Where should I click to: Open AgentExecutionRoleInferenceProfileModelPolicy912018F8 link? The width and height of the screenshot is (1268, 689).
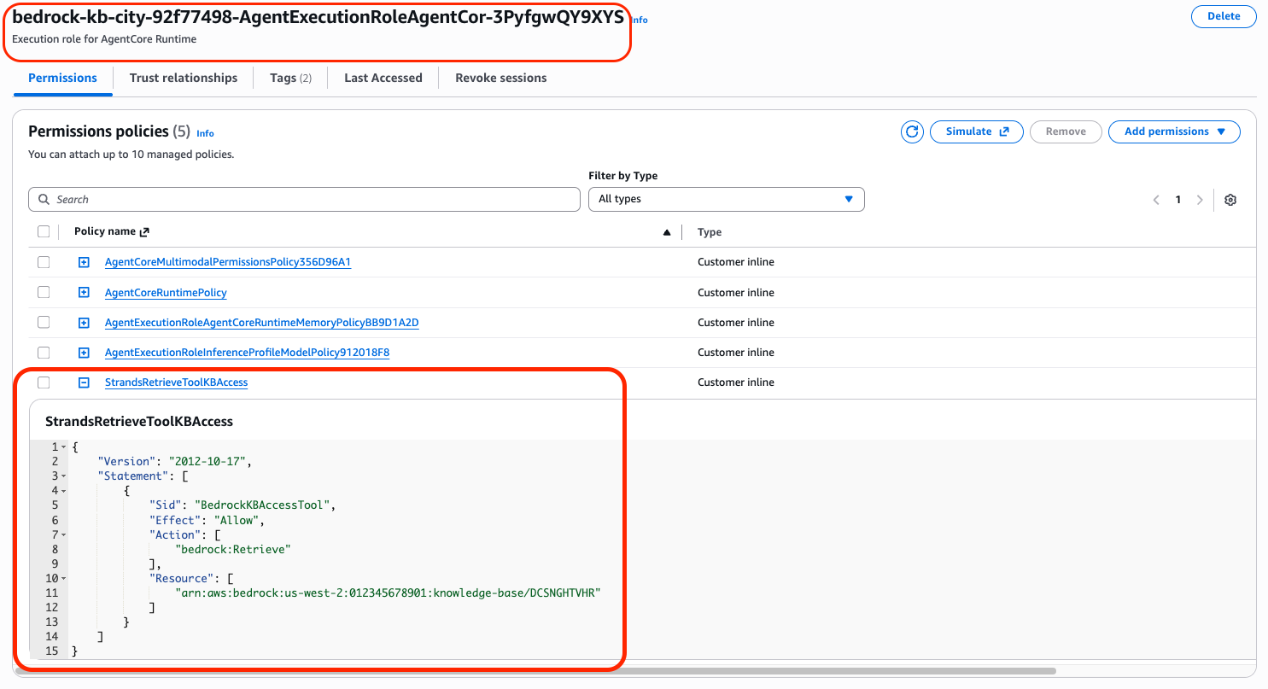click(248, 353)
